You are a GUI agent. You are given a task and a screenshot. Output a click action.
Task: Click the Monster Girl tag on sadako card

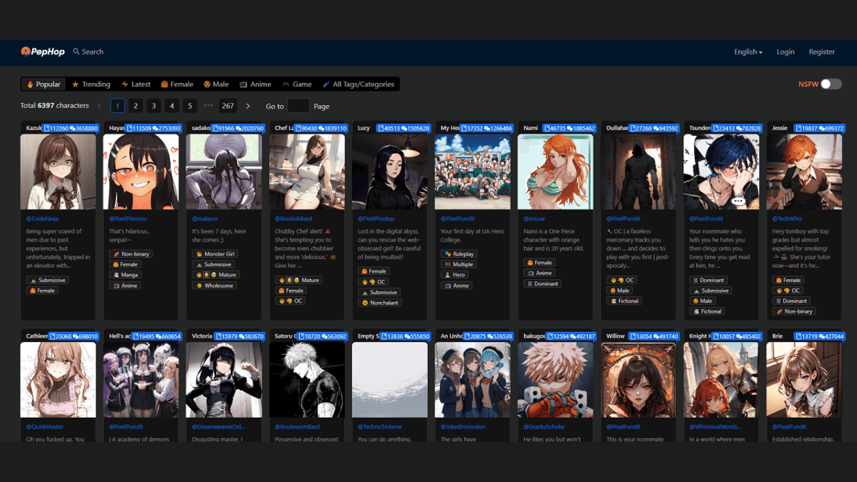pos(214,254)
